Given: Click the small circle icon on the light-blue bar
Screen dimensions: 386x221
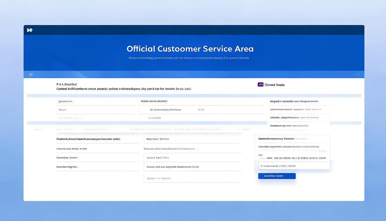Looking at the screenshot, I should tap(31, 75).
